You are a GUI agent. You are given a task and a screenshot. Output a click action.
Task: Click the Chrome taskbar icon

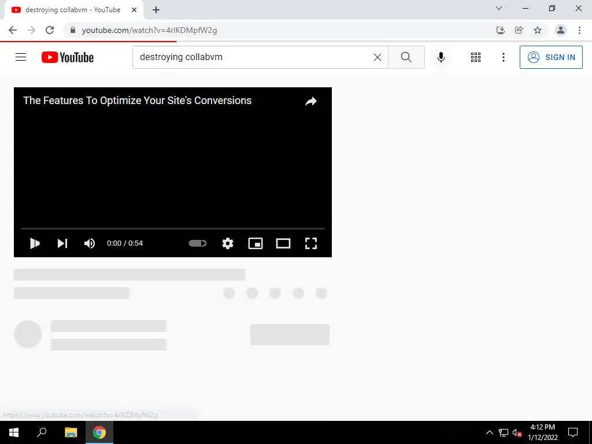99,432
